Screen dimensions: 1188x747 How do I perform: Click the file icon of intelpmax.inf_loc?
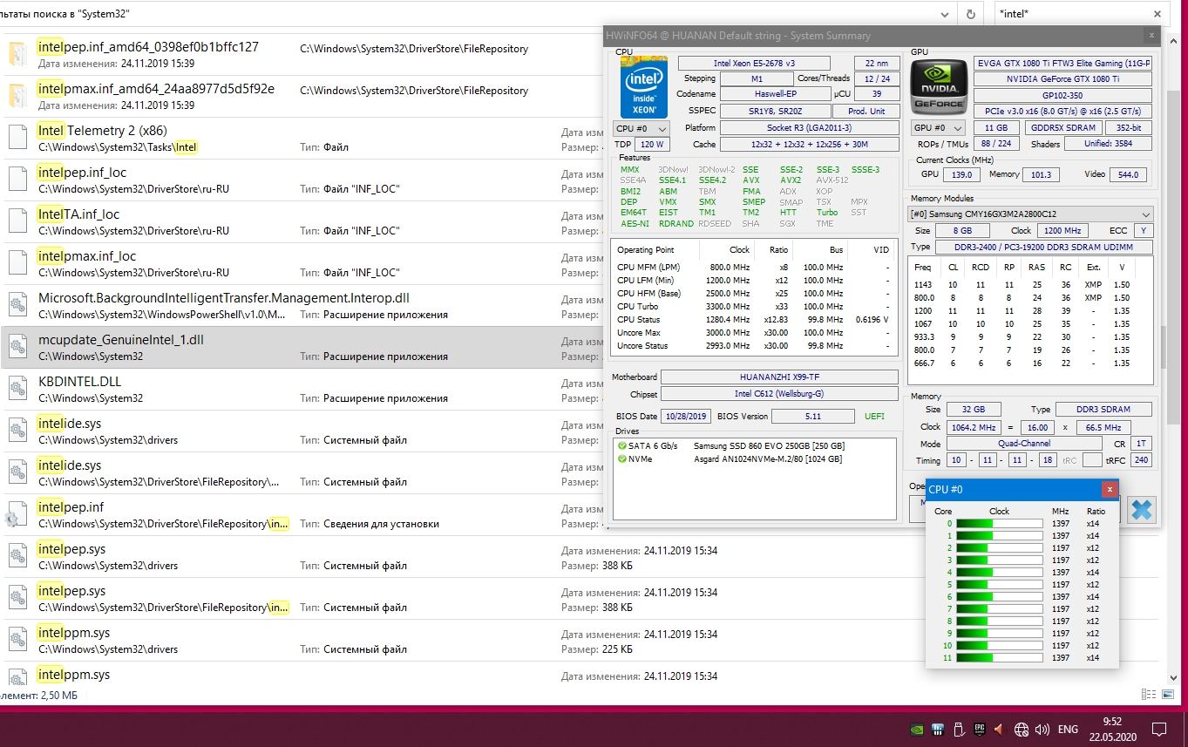[17, 263]
